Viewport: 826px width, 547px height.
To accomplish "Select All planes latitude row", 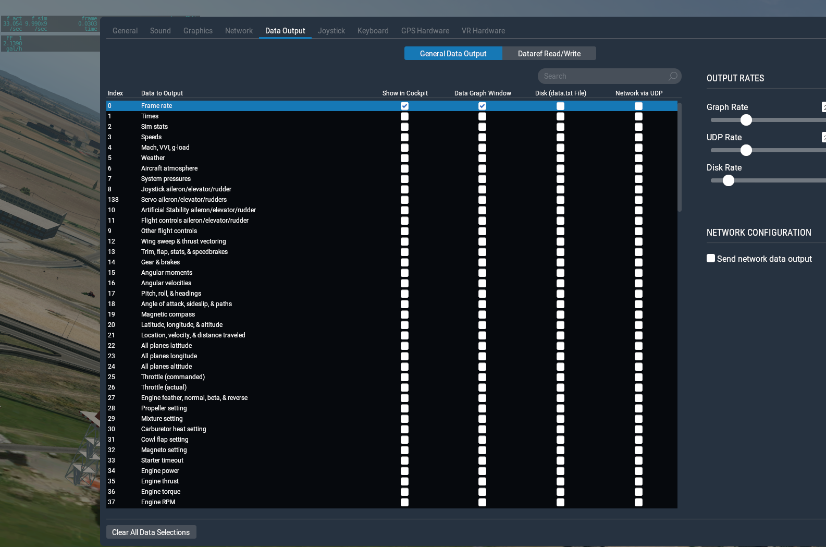I will click(392, 346).
